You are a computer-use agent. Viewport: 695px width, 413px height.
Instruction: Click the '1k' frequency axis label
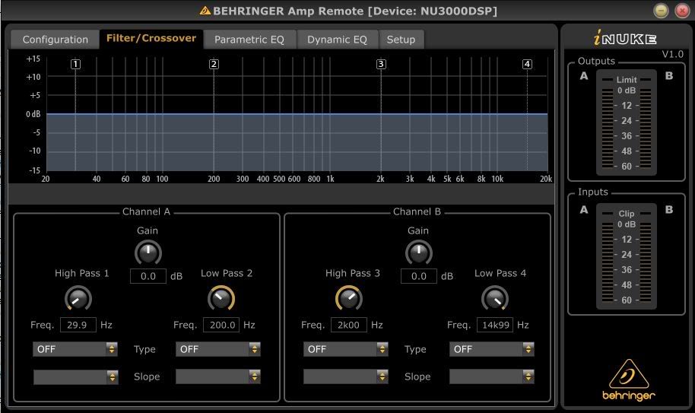[330, 179]
